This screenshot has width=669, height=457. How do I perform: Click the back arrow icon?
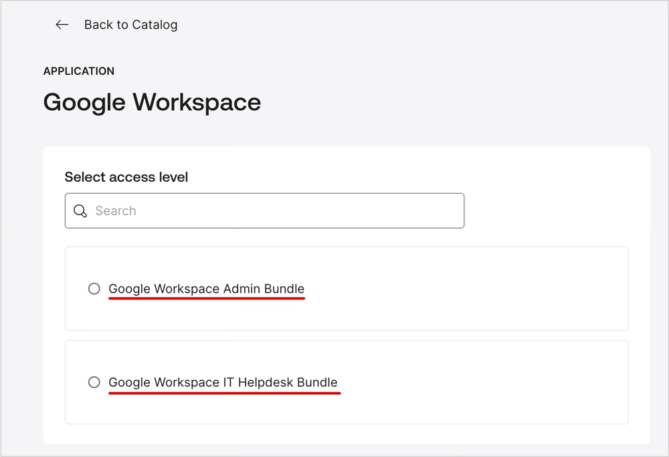62,25
